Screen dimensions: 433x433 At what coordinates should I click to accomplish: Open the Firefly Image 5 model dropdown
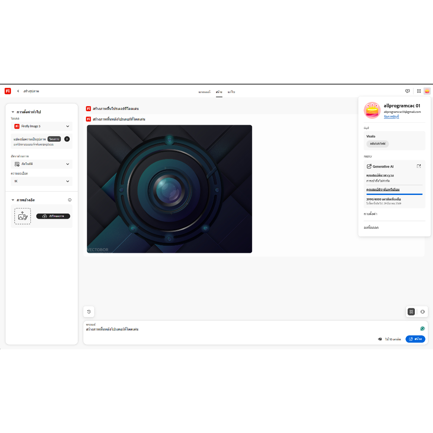(42, 126)
